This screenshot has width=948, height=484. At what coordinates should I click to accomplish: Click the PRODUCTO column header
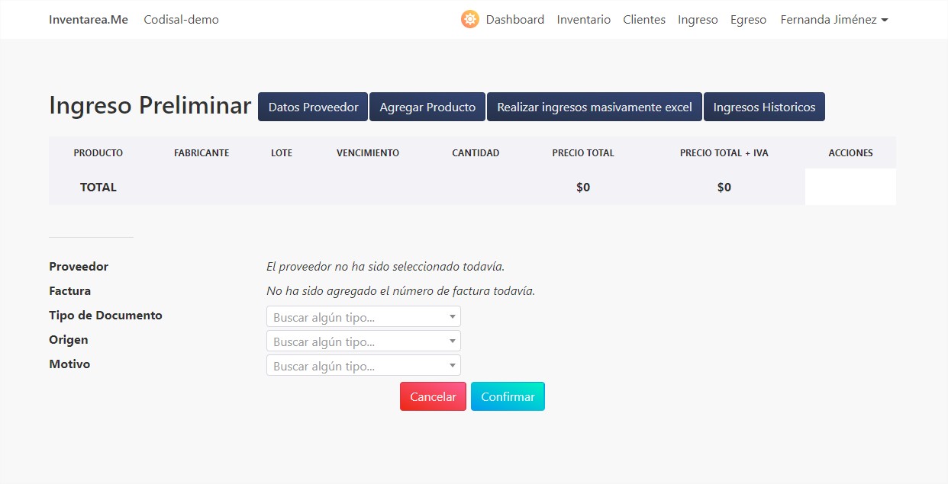click(98, 152)
